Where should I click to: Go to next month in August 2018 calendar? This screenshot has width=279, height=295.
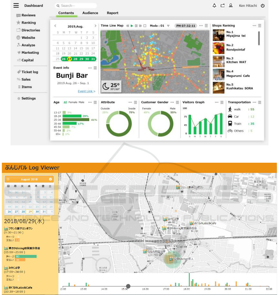click(x=50, y=179)
